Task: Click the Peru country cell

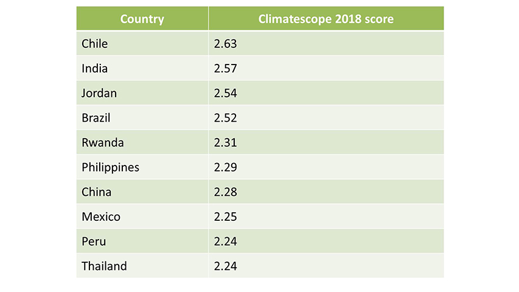Action: 94,242
